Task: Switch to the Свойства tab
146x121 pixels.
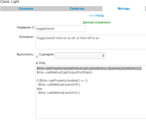Action: click(x=77, y=9)
